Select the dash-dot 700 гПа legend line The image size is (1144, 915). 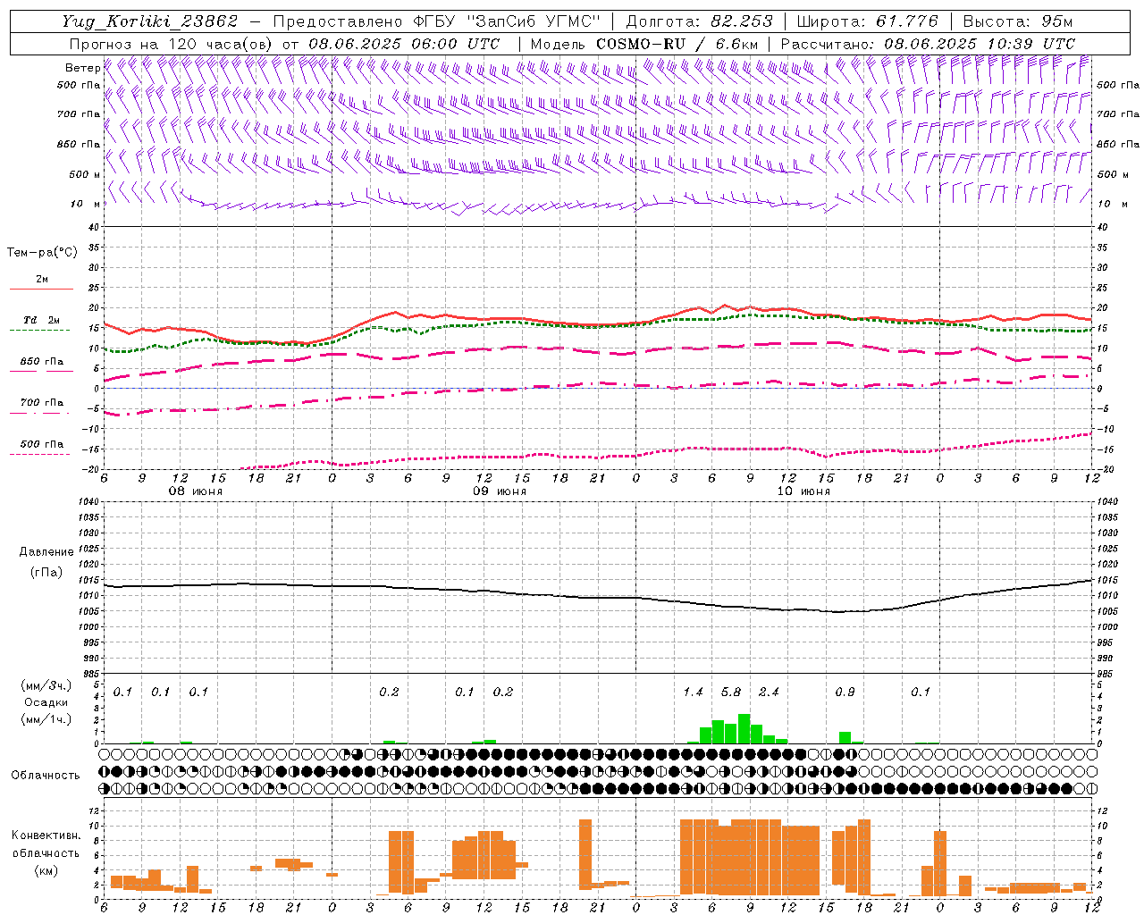point(39,413)
